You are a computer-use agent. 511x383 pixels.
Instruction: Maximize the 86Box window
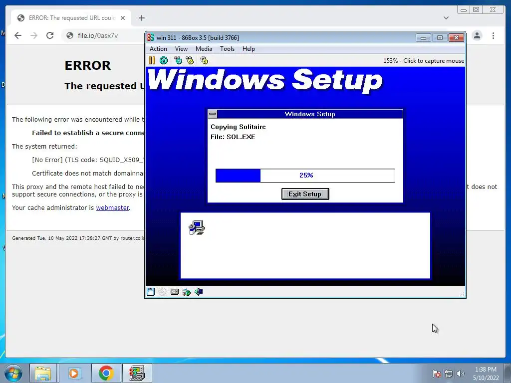(x=440, y=38)
